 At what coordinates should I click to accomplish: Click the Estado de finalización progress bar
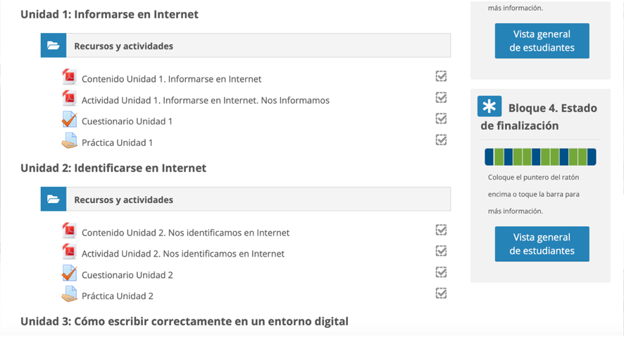tap(540, 157)
